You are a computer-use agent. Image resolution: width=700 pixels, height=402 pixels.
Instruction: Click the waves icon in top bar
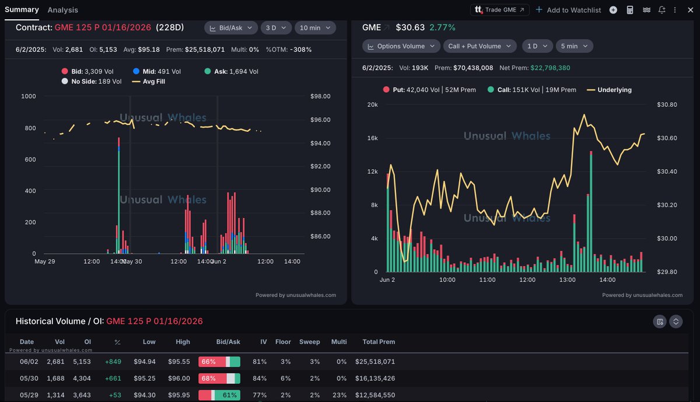click(646, 10)
